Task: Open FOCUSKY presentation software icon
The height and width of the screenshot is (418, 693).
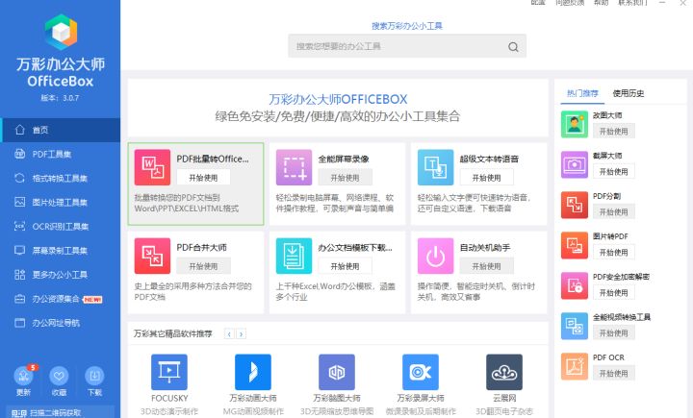Action: coord(169,372)
